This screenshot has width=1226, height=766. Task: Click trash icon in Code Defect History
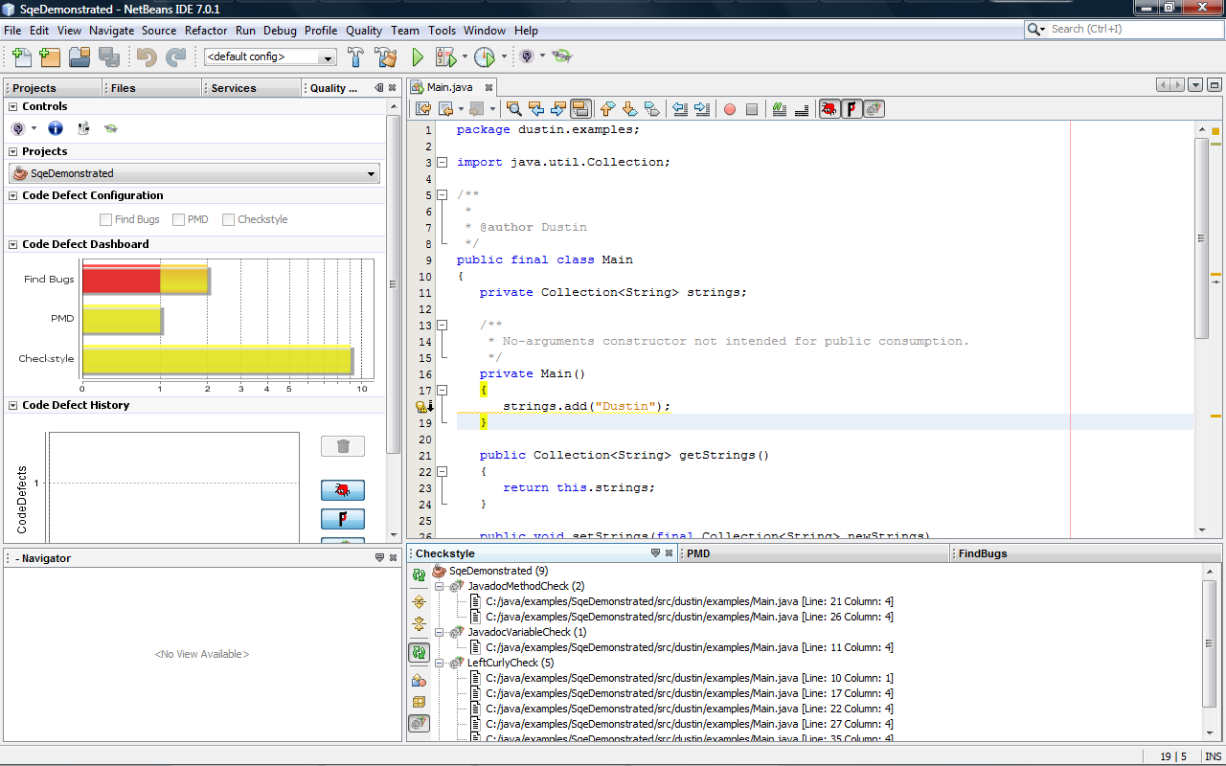343,446
